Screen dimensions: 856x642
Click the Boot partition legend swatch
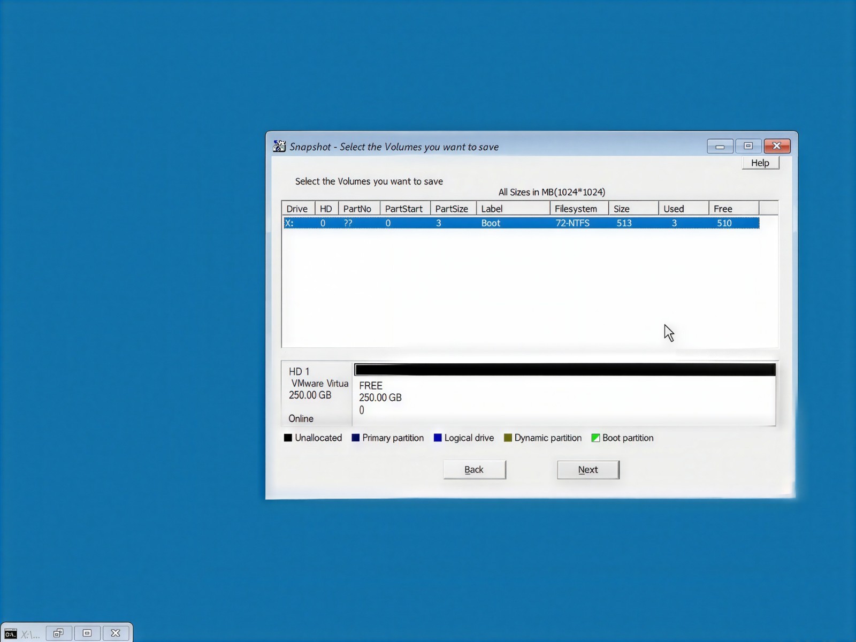[595, 438]
